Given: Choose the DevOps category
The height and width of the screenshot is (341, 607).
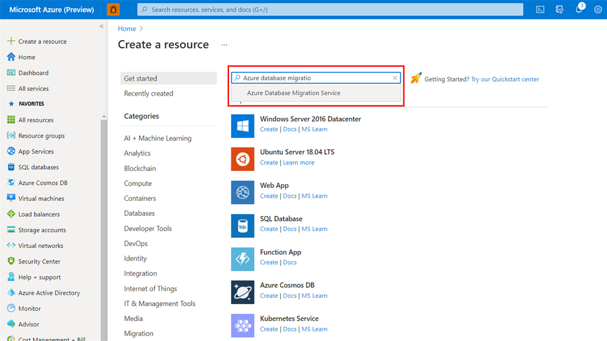Looking at the screenshot, I should pyautogui.click(x=135, y=243).
